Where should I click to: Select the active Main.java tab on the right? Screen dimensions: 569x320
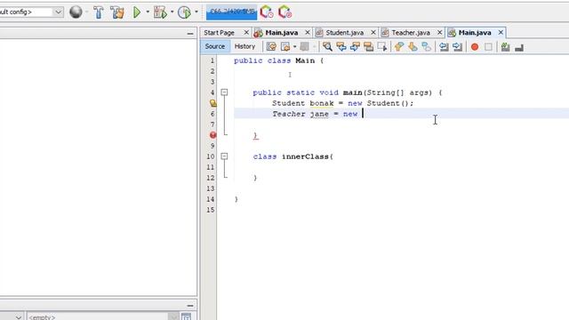point(475,33)
